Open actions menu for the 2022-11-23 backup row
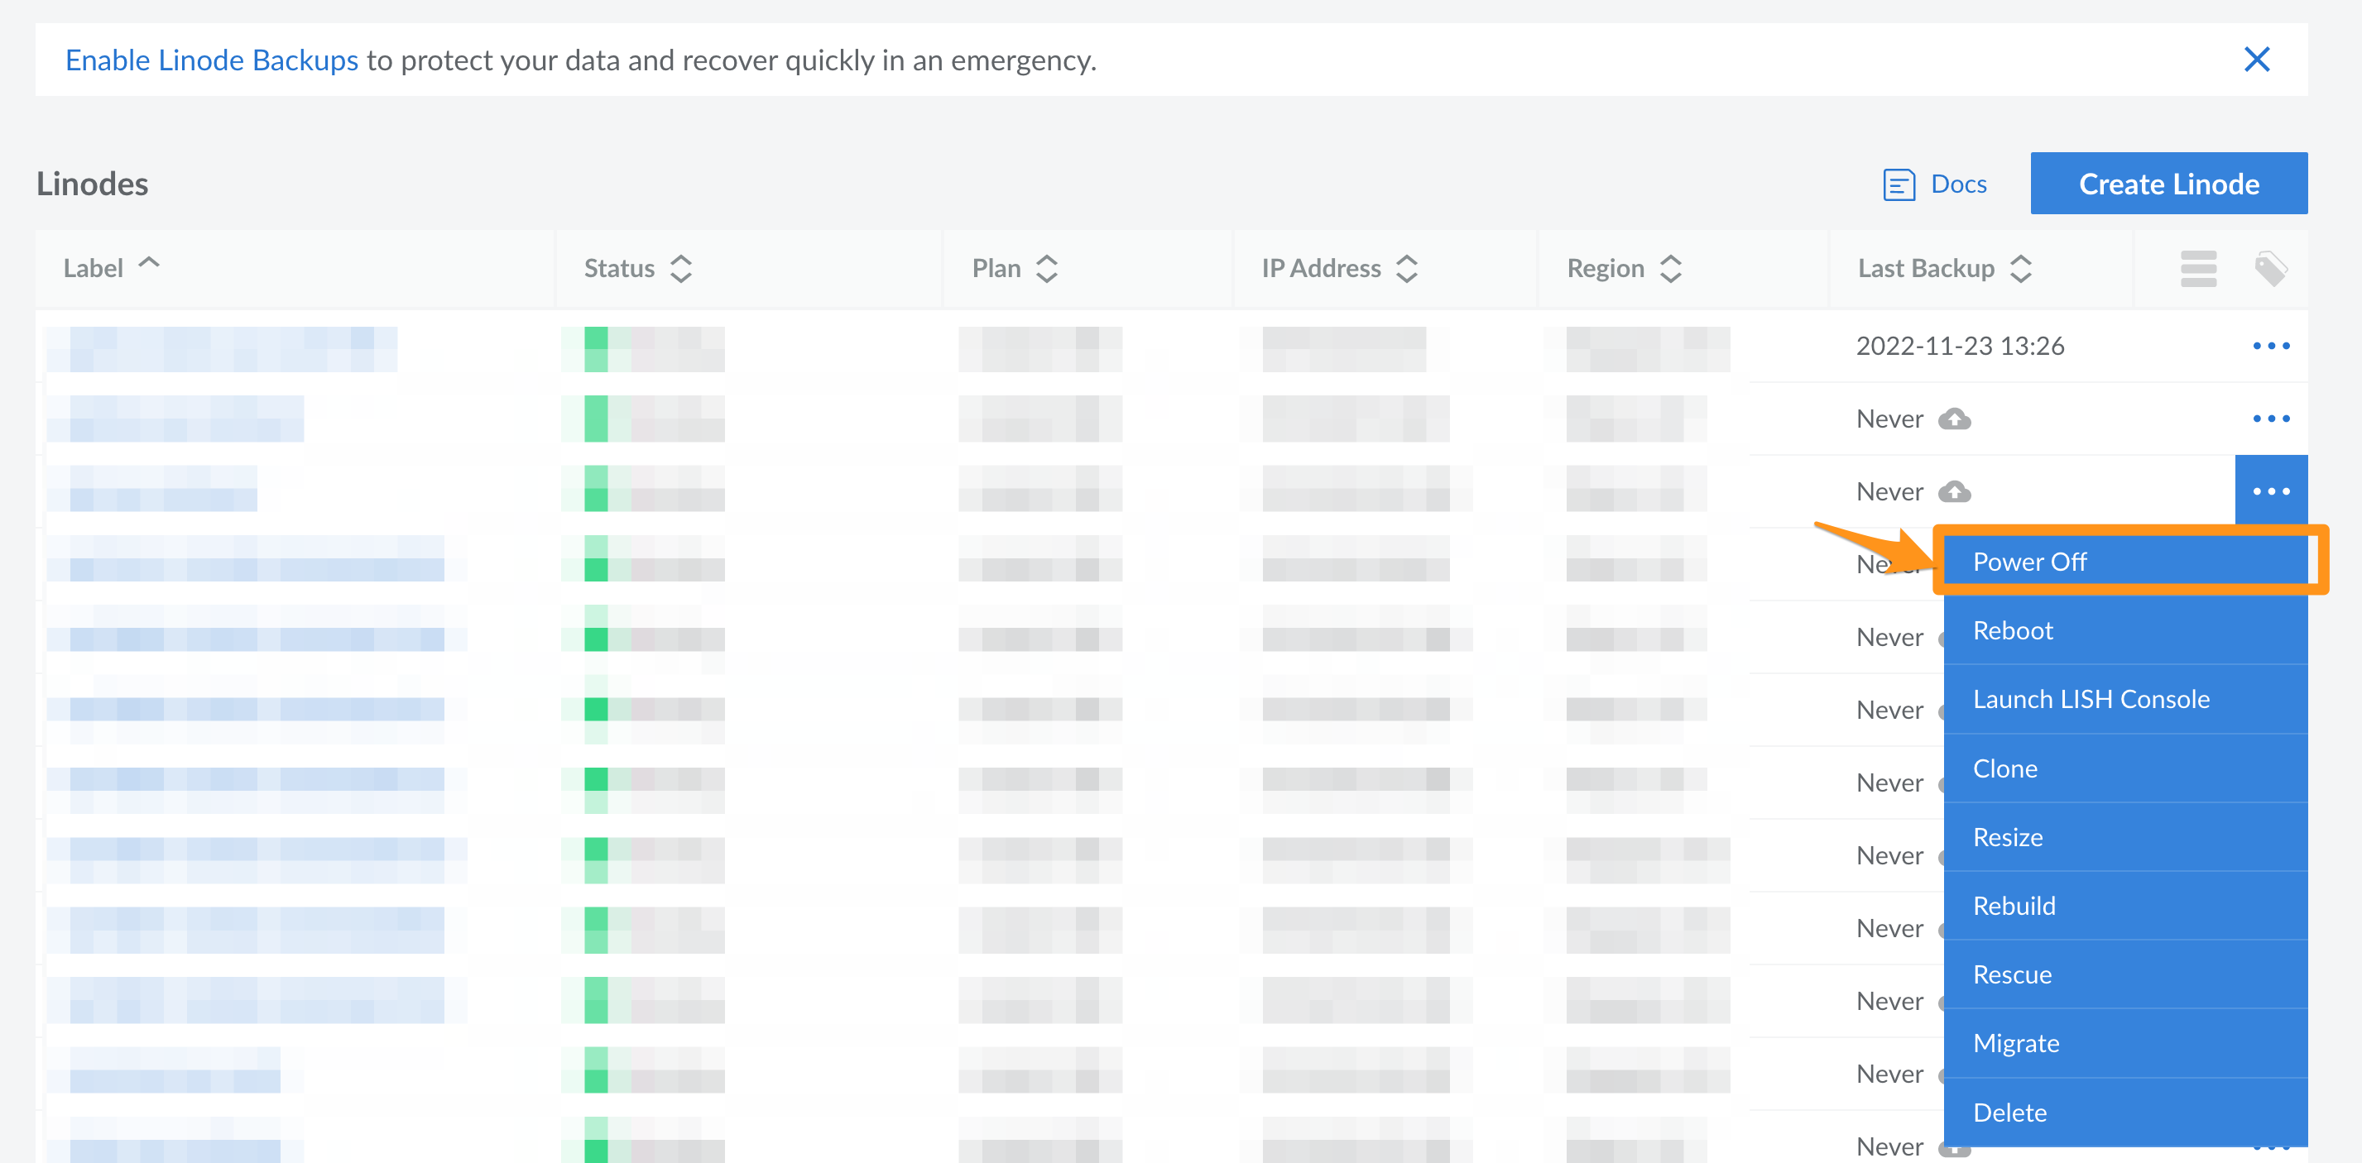2362x1163 pixels. (x=2270, y=346)
